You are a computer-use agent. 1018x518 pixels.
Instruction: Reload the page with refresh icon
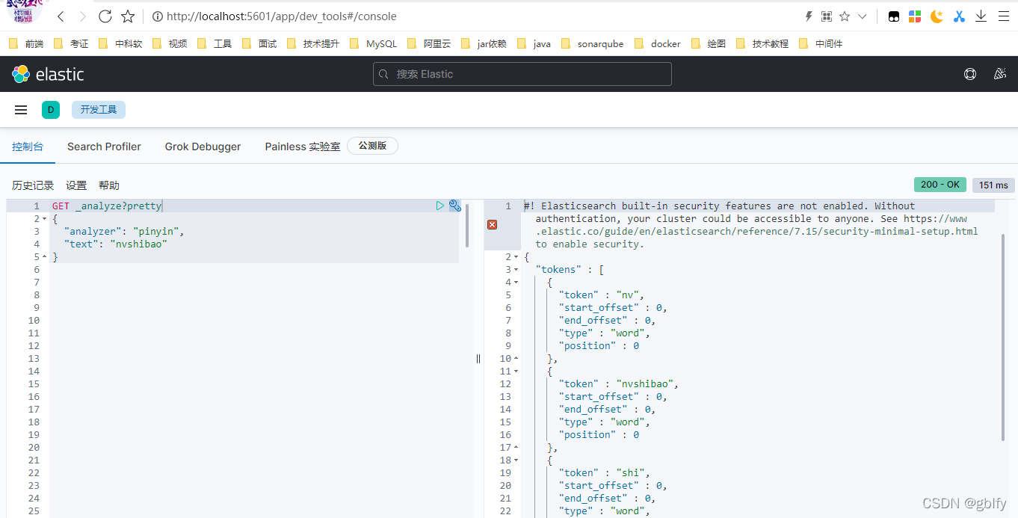coord(105,16)
